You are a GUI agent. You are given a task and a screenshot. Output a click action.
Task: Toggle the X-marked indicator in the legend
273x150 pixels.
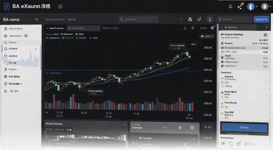(x=94, y=38)
